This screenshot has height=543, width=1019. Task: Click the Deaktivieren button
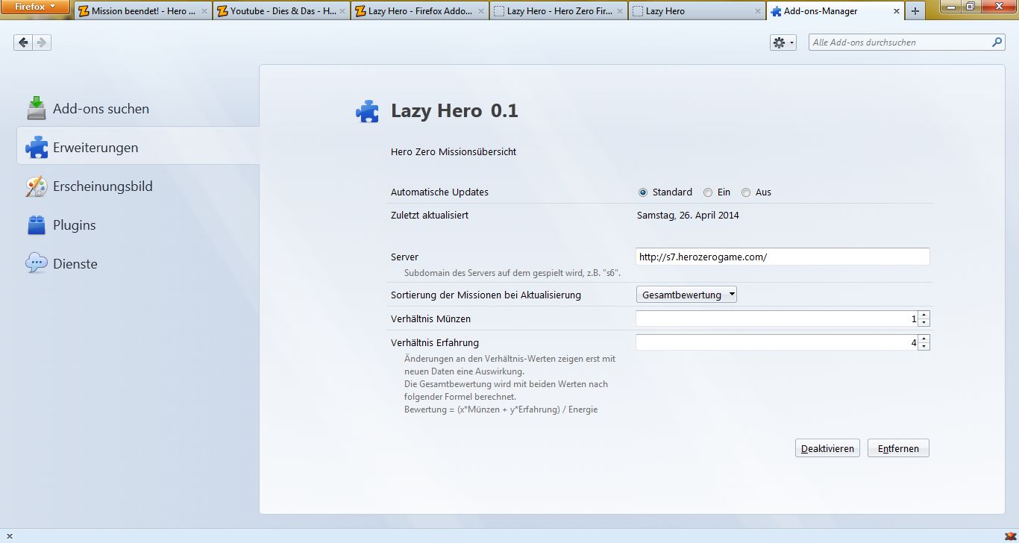(x=827, y=448)
